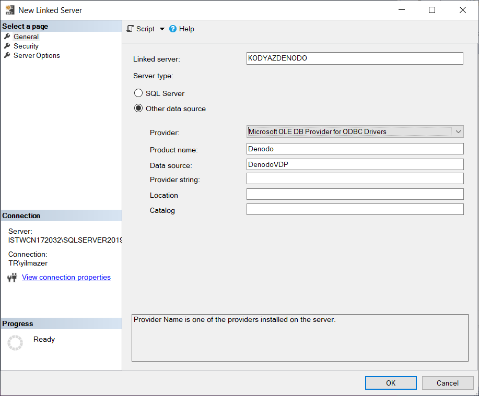
Task: Expand the Script dropdown arrow
Action: coord(162,29)
